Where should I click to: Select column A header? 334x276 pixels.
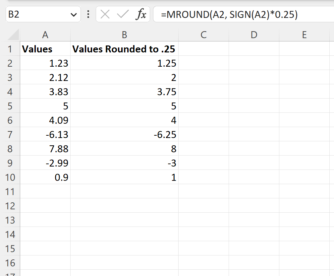45,34
